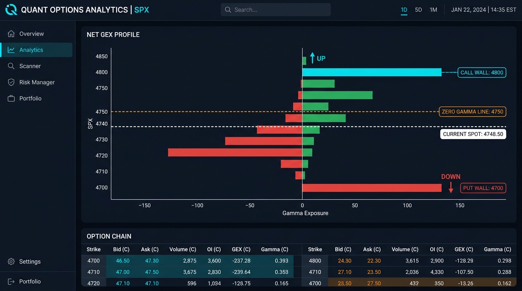
Task: Click the CALL WALL: 4800 label
Action: click(x=482, y=72)
